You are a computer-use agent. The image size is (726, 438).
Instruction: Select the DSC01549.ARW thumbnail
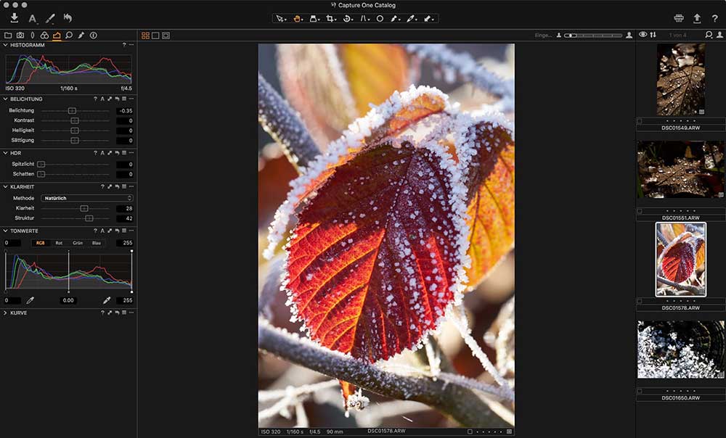681,79
